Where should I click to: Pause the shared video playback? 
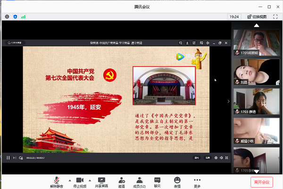click(x=8, y=157)
